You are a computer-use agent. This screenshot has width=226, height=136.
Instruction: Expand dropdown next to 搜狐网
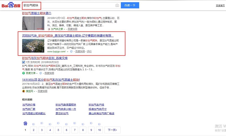[x=34, y=91]
